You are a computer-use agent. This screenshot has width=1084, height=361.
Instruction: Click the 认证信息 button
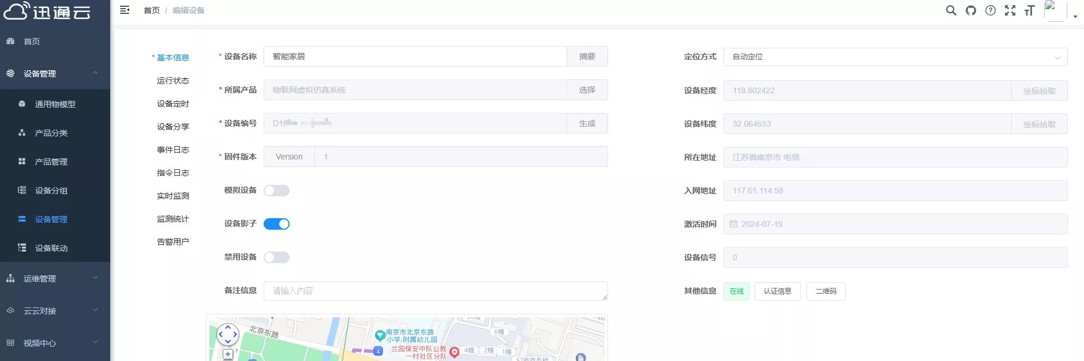tap(777, 291)
